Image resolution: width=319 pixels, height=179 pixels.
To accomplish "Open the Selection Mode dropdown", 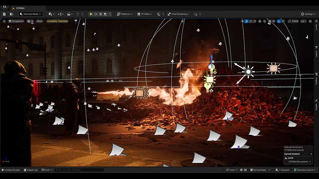I will tap(31, 14).
